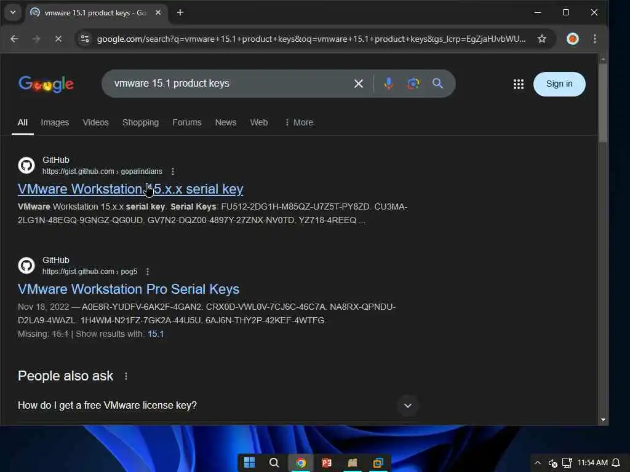Click gist.github.com gopalindians URL
Screen dimensions: 630x472
[x=102, y=171]
